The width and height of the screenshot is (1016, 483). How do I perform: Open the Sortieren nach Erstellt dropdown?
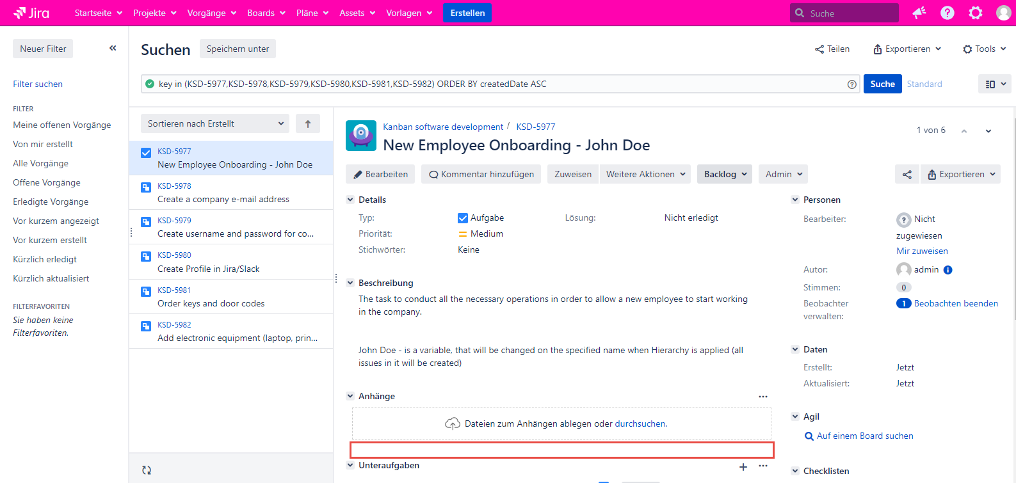click(215, 124)
